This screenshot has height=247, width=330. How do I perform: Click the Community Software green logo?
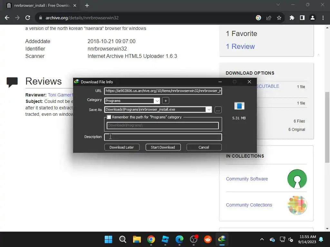[297, 179]
